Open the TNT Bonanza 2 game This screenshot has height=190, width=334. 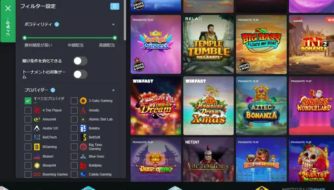[312, 44]
